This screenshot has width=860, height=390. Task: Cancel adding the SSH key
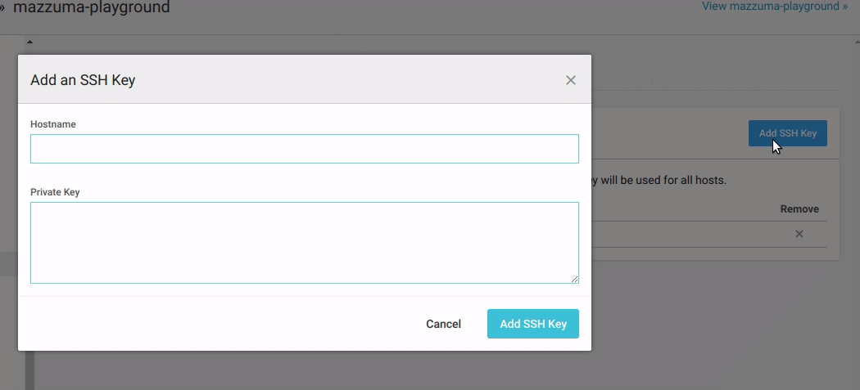443,324
